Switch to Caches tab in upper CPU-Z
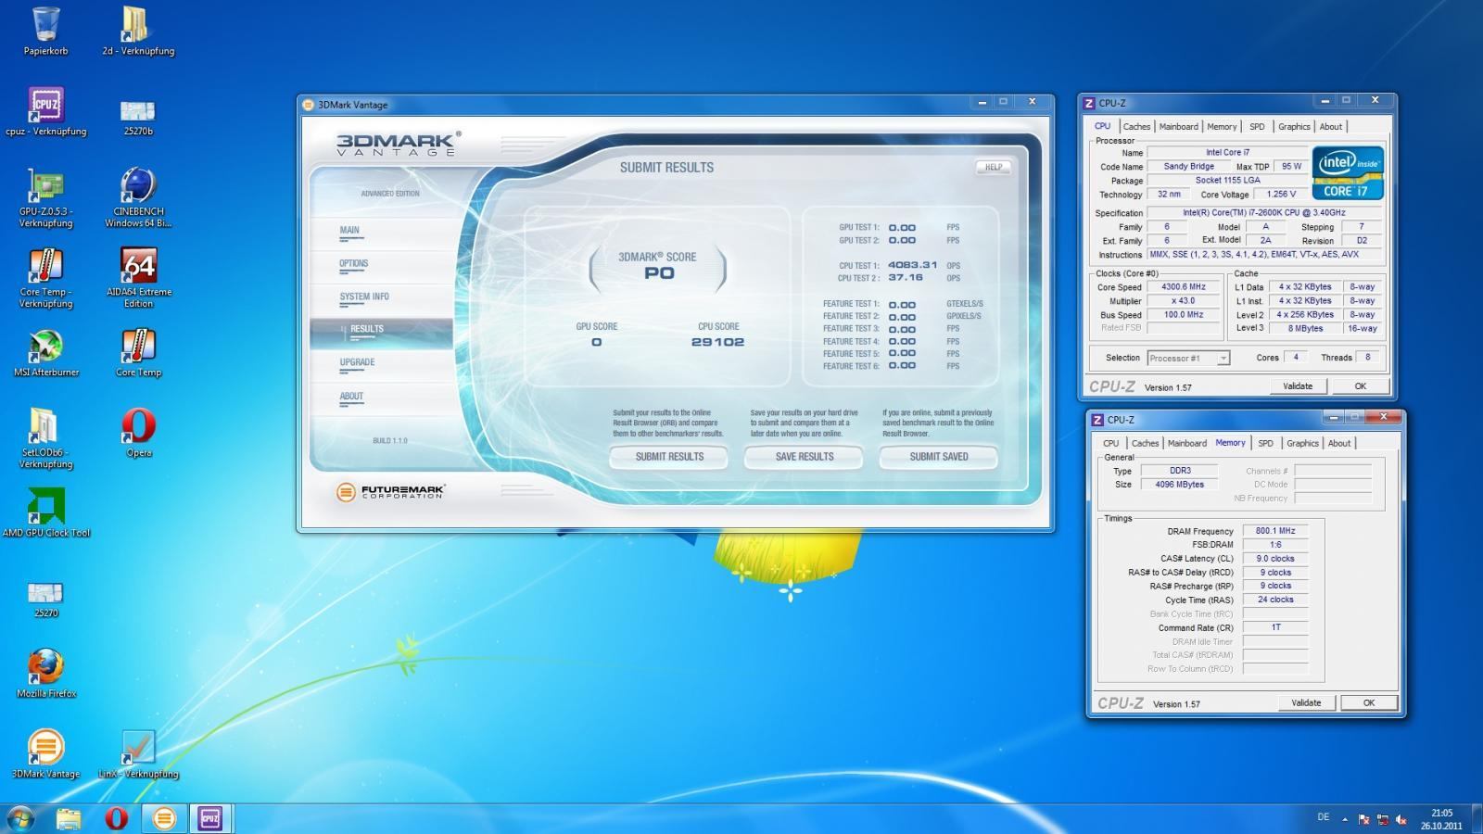Screen dimensions: 1483x834 tap(1136, 127)
